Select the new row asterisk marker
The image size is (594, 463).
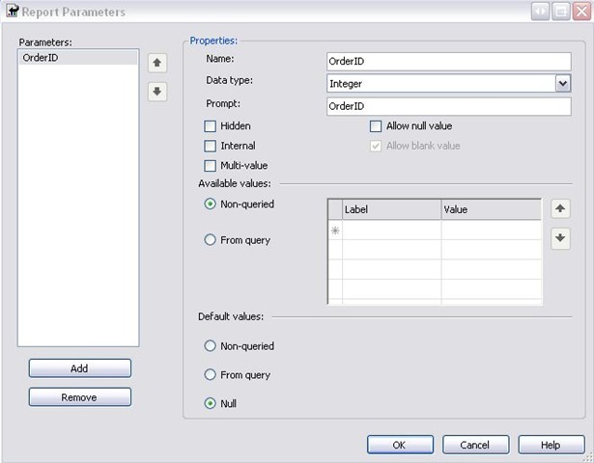[335, 230]
